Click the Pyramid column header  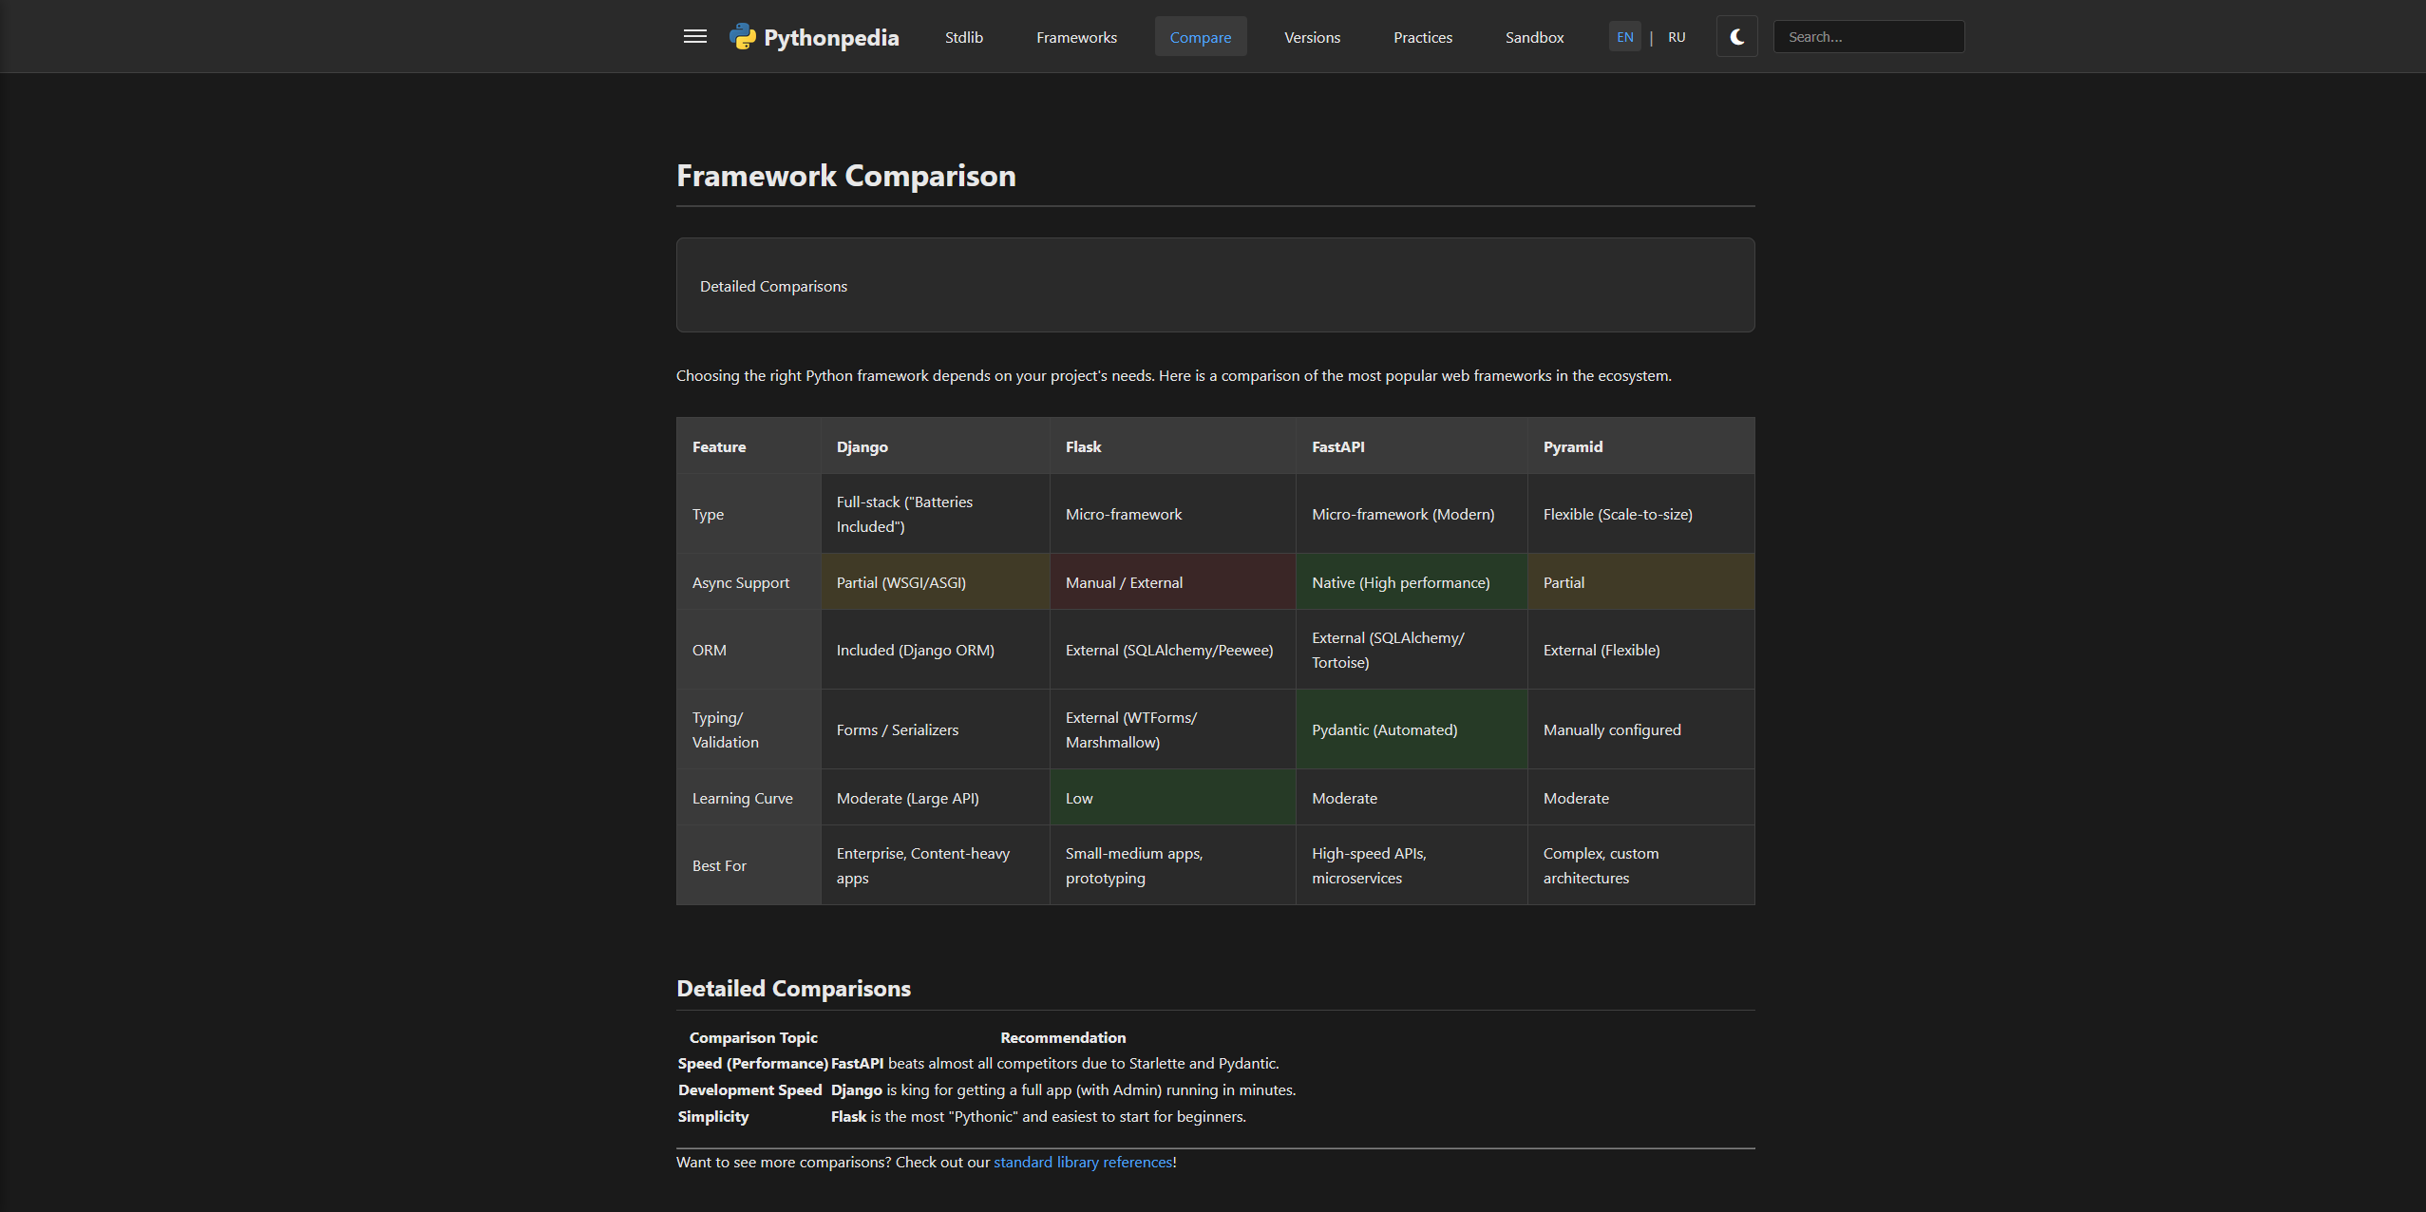point(1571,445)
